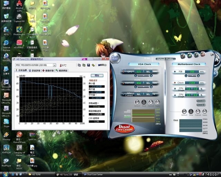Click the GPU clock slider
221x177 pixels.
[143, 76]
